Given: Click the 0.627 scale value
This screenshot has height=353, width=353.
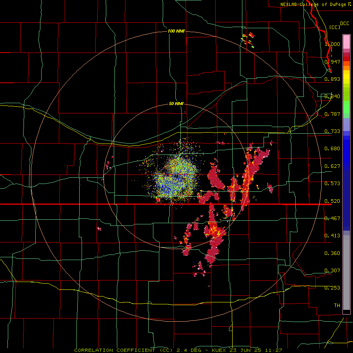Looking at the screenshot, I should pos(332,166).
